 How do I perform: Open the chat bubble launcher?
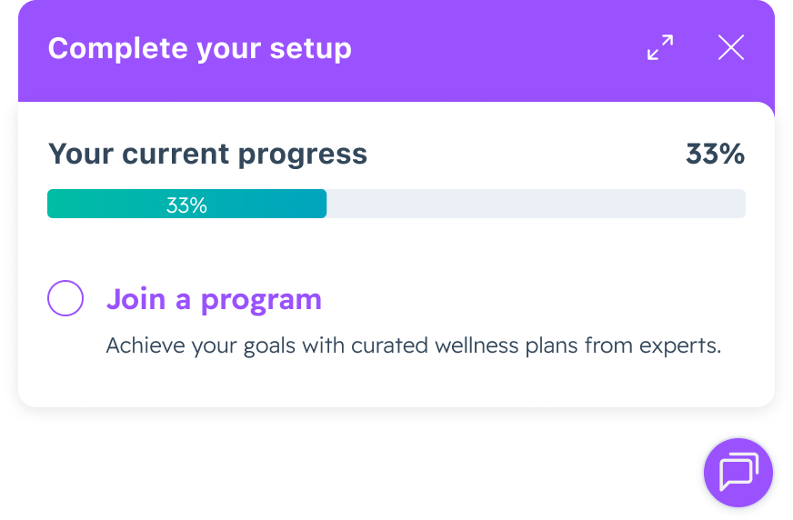coord(738,471)
